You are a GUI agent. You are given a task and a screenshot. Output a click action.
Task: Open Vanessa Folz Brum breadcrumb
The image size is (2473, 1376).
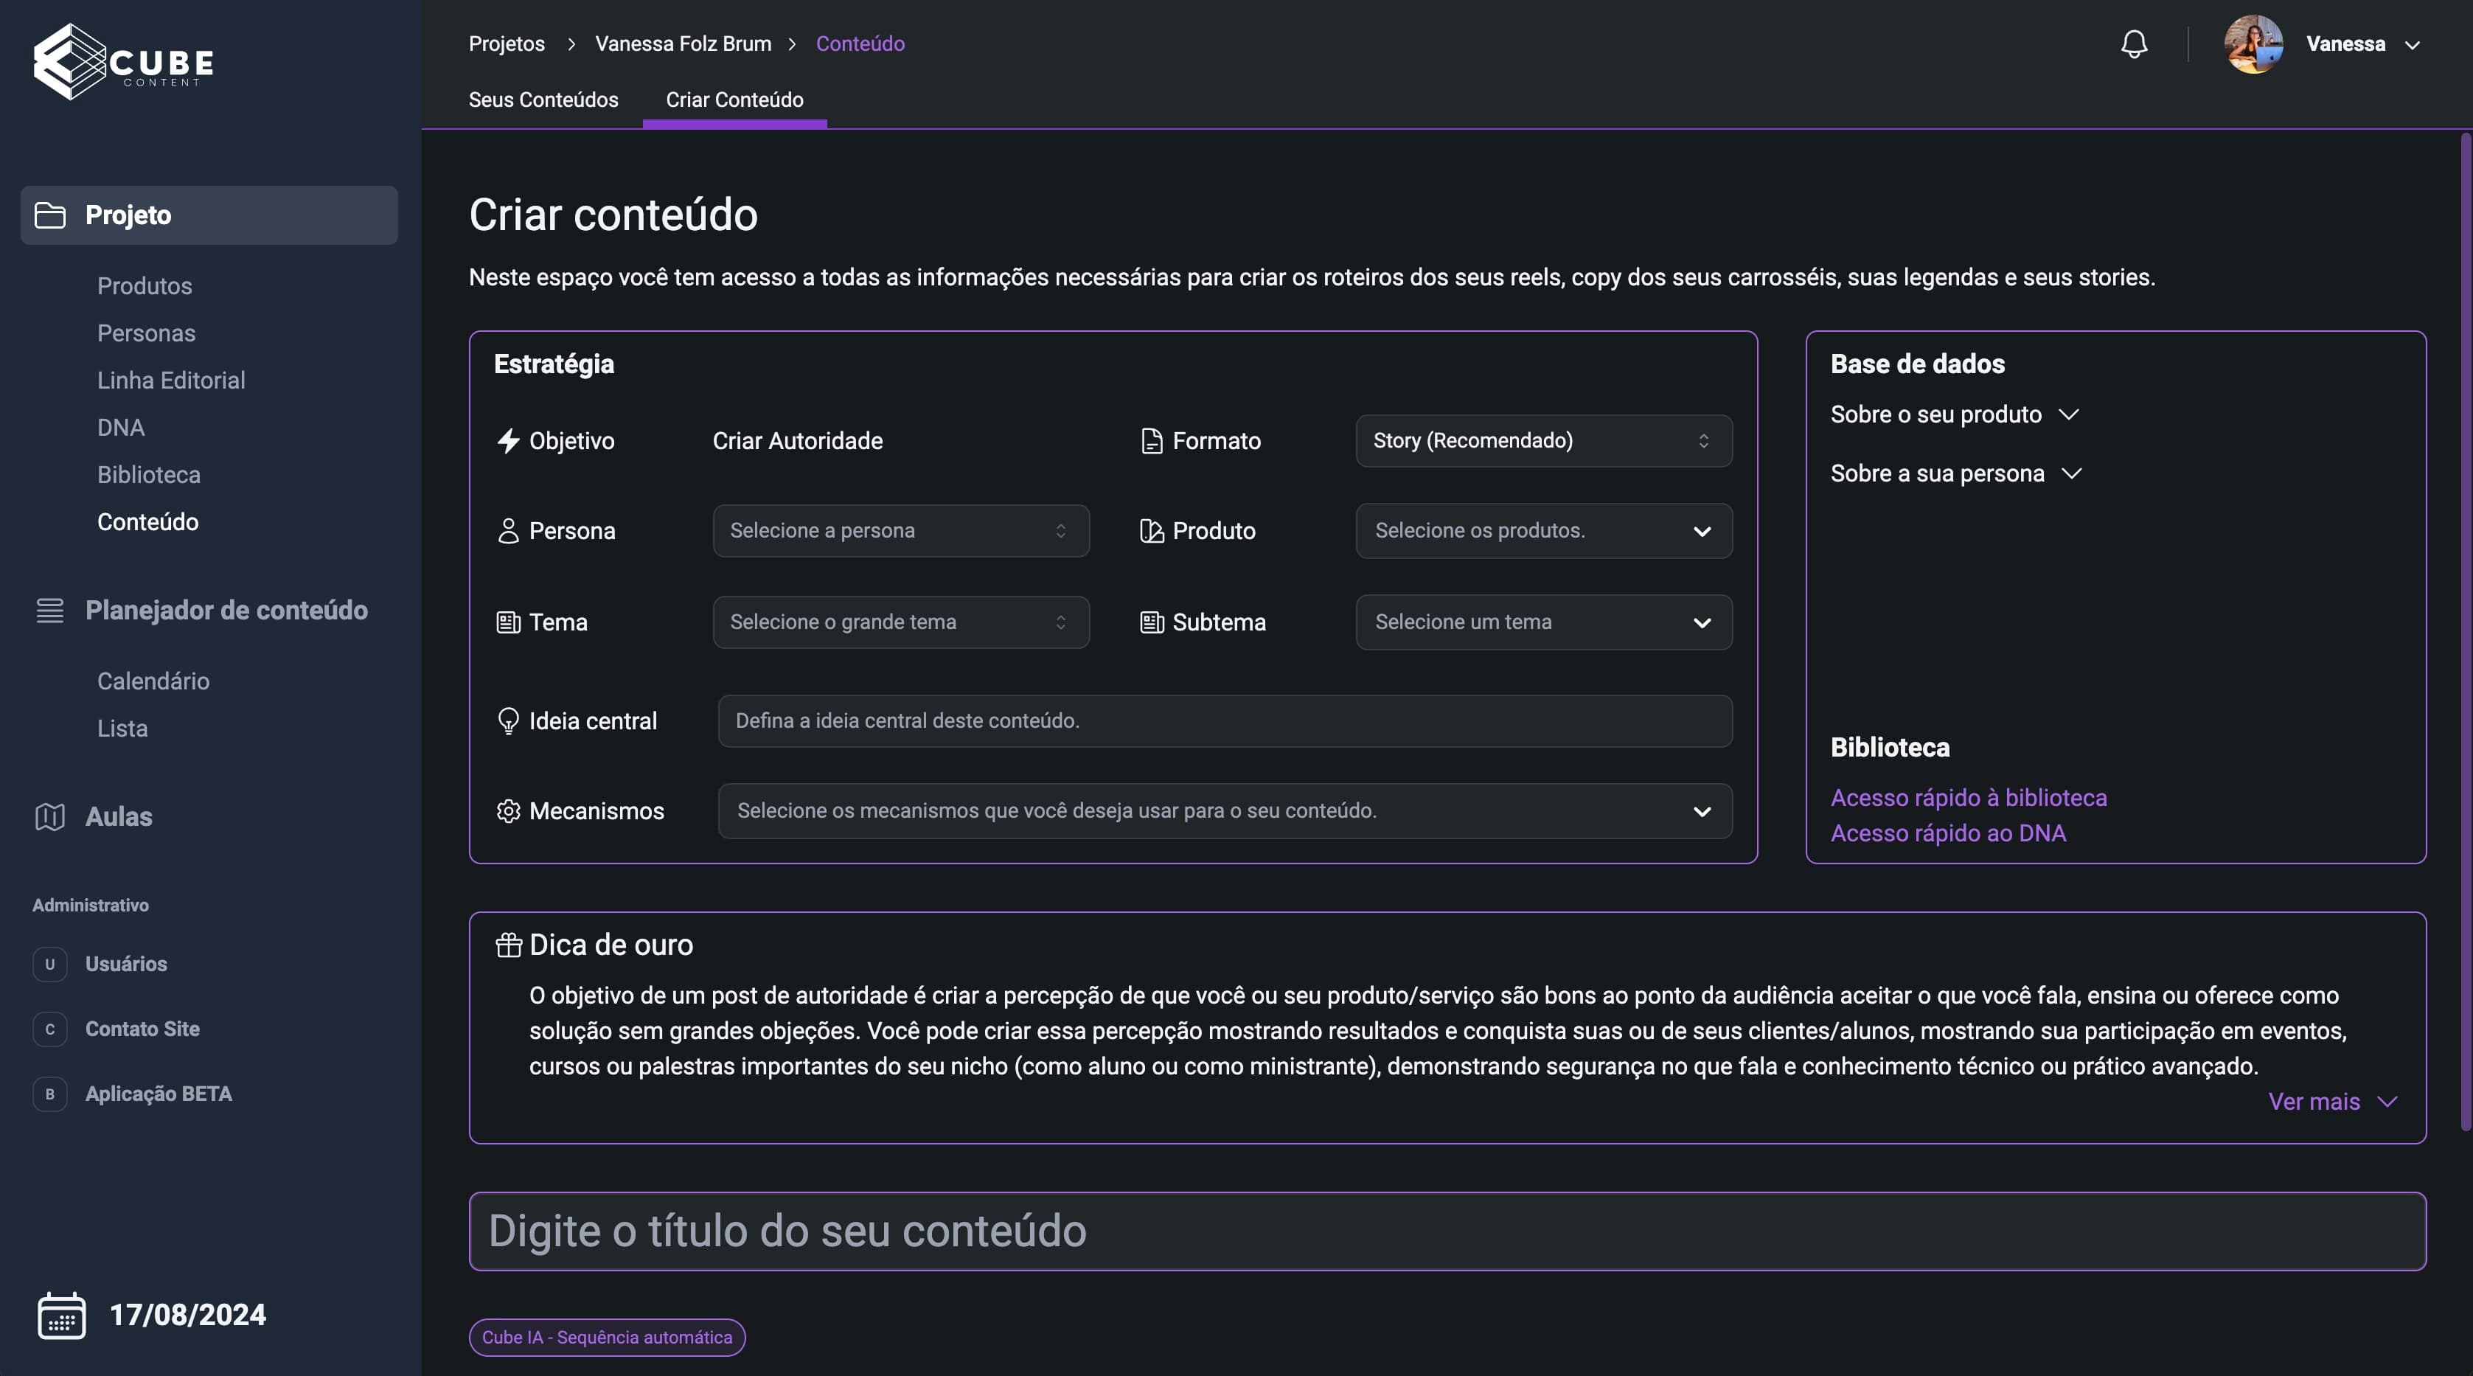tap(683, 44)
